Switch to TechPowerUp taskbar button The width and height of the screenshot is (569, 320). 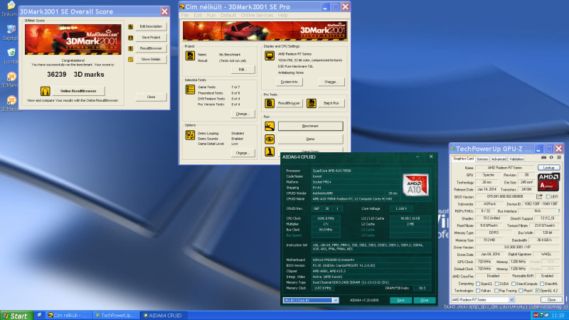point(115,315)
